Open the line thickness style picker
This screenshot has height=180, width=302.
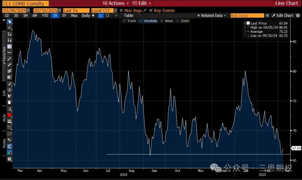pos(10,121)
